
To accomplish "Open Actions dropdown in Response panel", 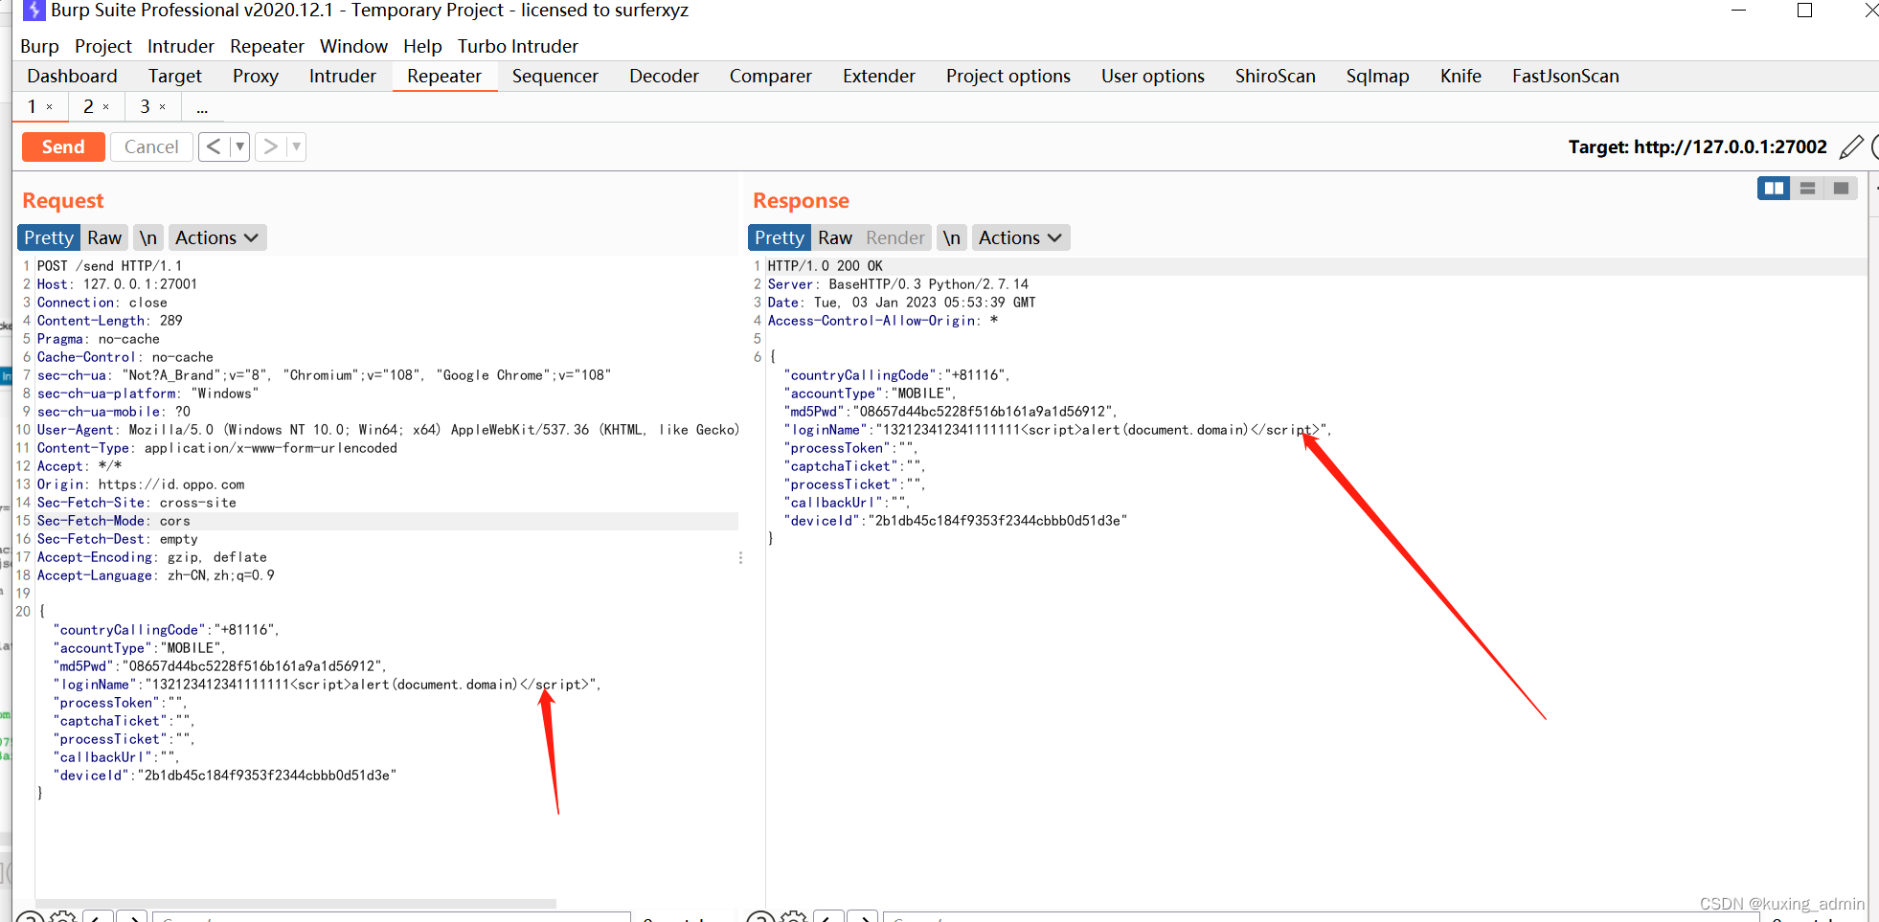I will [1021, 237].
